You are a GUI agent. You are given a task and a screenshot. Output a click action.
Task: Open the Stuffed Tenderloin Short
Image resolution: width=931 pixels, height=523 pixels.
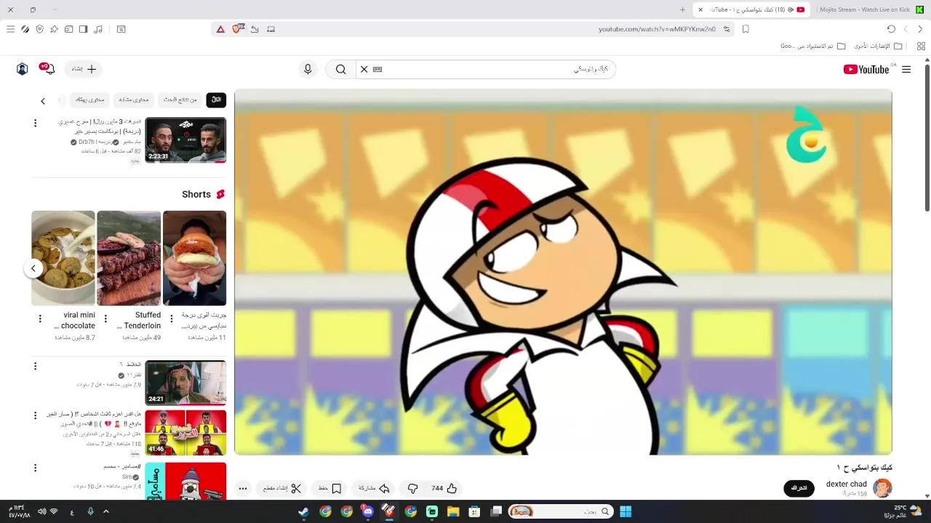tap(129, 258)
